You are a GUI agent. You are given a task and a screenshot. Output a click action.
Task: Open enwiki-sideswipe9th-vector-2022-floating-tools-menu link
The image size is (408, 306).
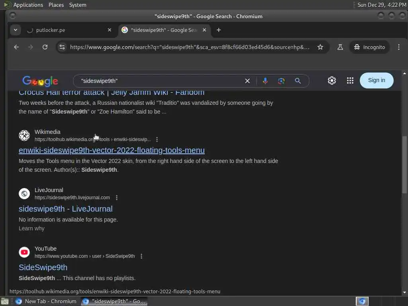pos(112,150)
